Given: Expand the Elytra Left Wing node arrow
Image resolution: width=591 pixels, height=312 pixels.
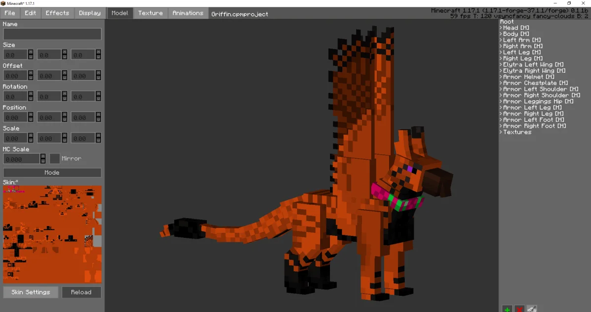Looking at the screenshot, I should click(501, 65).
